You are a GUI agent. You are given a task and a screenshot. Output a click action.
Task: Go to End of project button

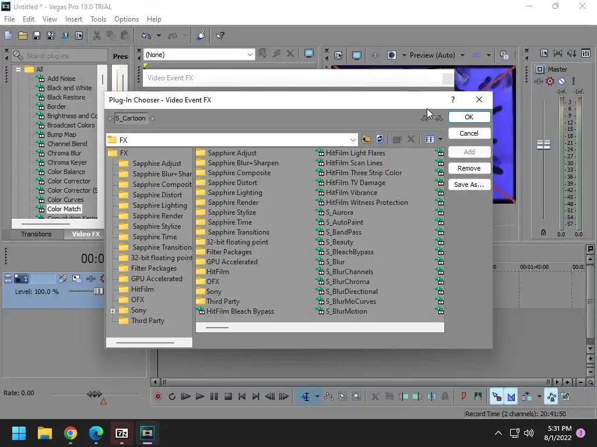(256, 396)
